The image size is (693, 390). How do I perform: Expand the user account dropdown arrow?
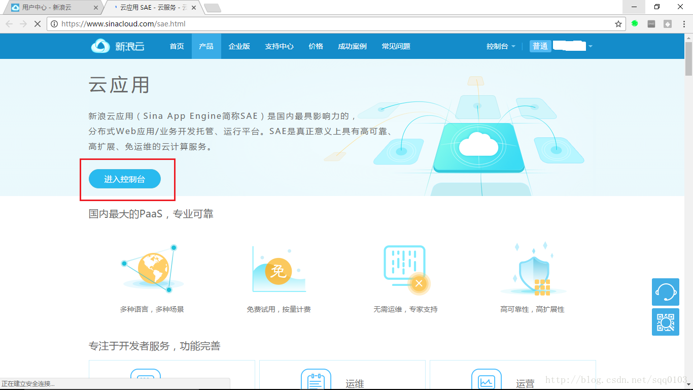pyautogui.click(x=590, y=46)
